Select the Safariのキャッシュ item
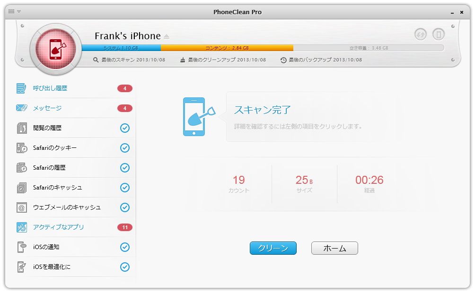The image size is (475, 293). [x=75, y=187]
